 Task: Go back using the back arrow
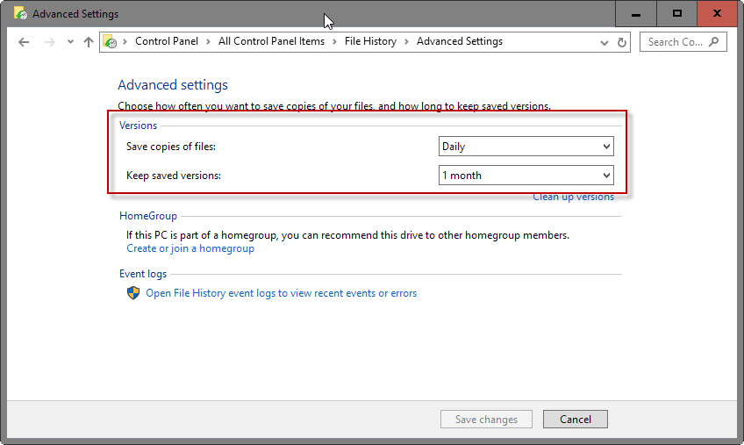click(24, 42)
